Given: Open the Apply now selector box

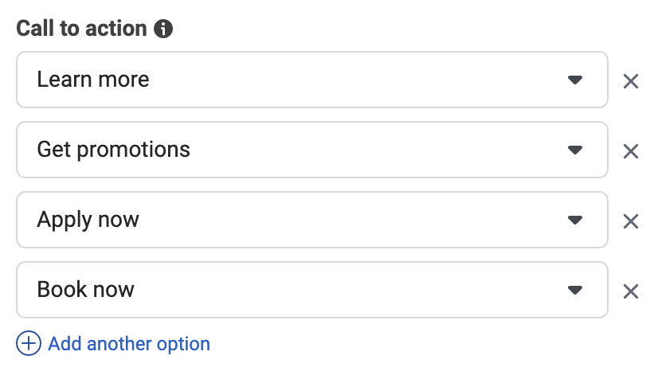Looking at the screenshot, I should click(x=312, y=220).
